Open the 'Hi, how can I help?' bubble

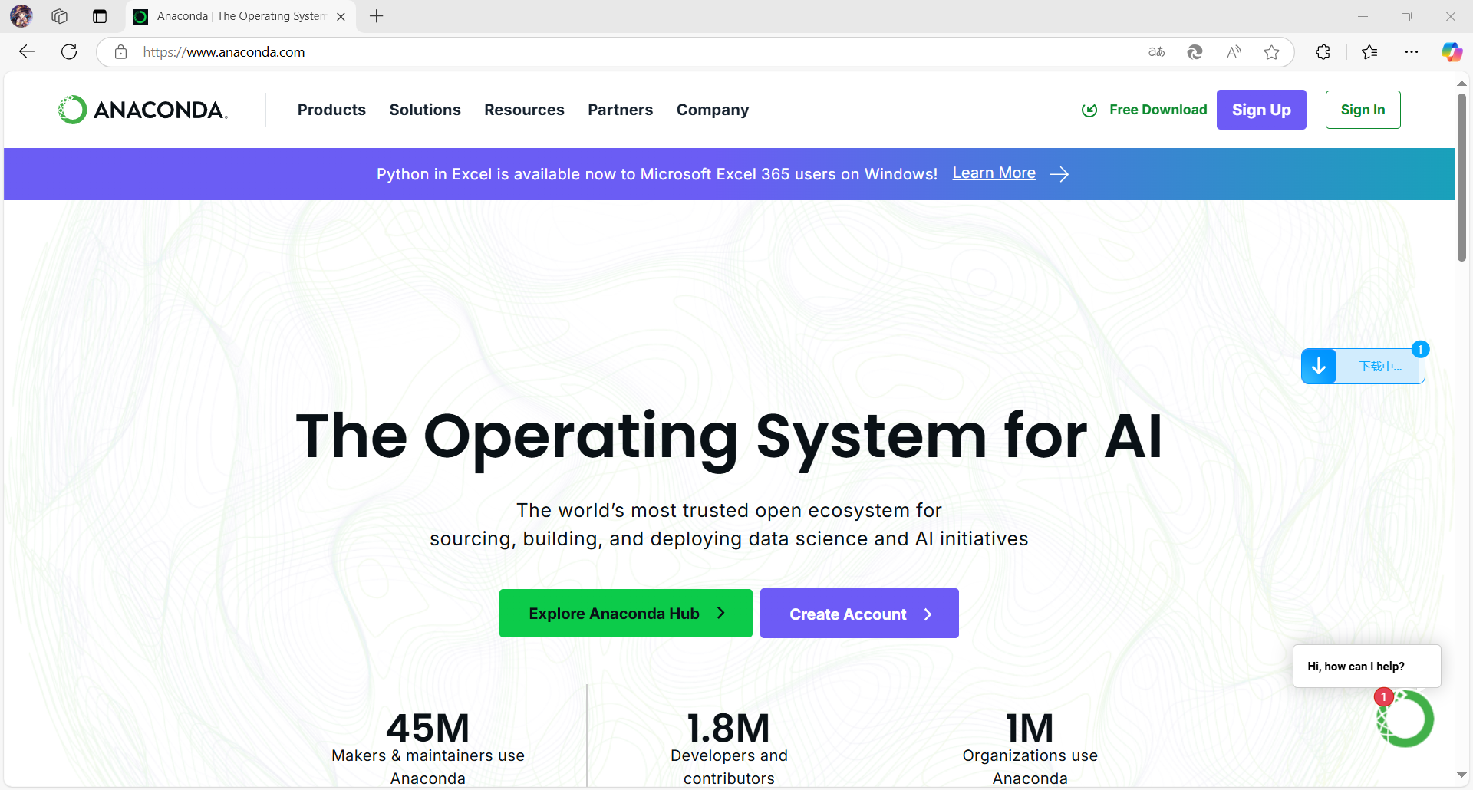pos(1366,667)
